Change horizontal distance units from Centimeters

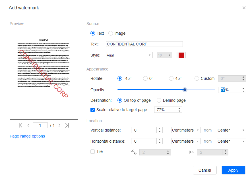(186, 141)
